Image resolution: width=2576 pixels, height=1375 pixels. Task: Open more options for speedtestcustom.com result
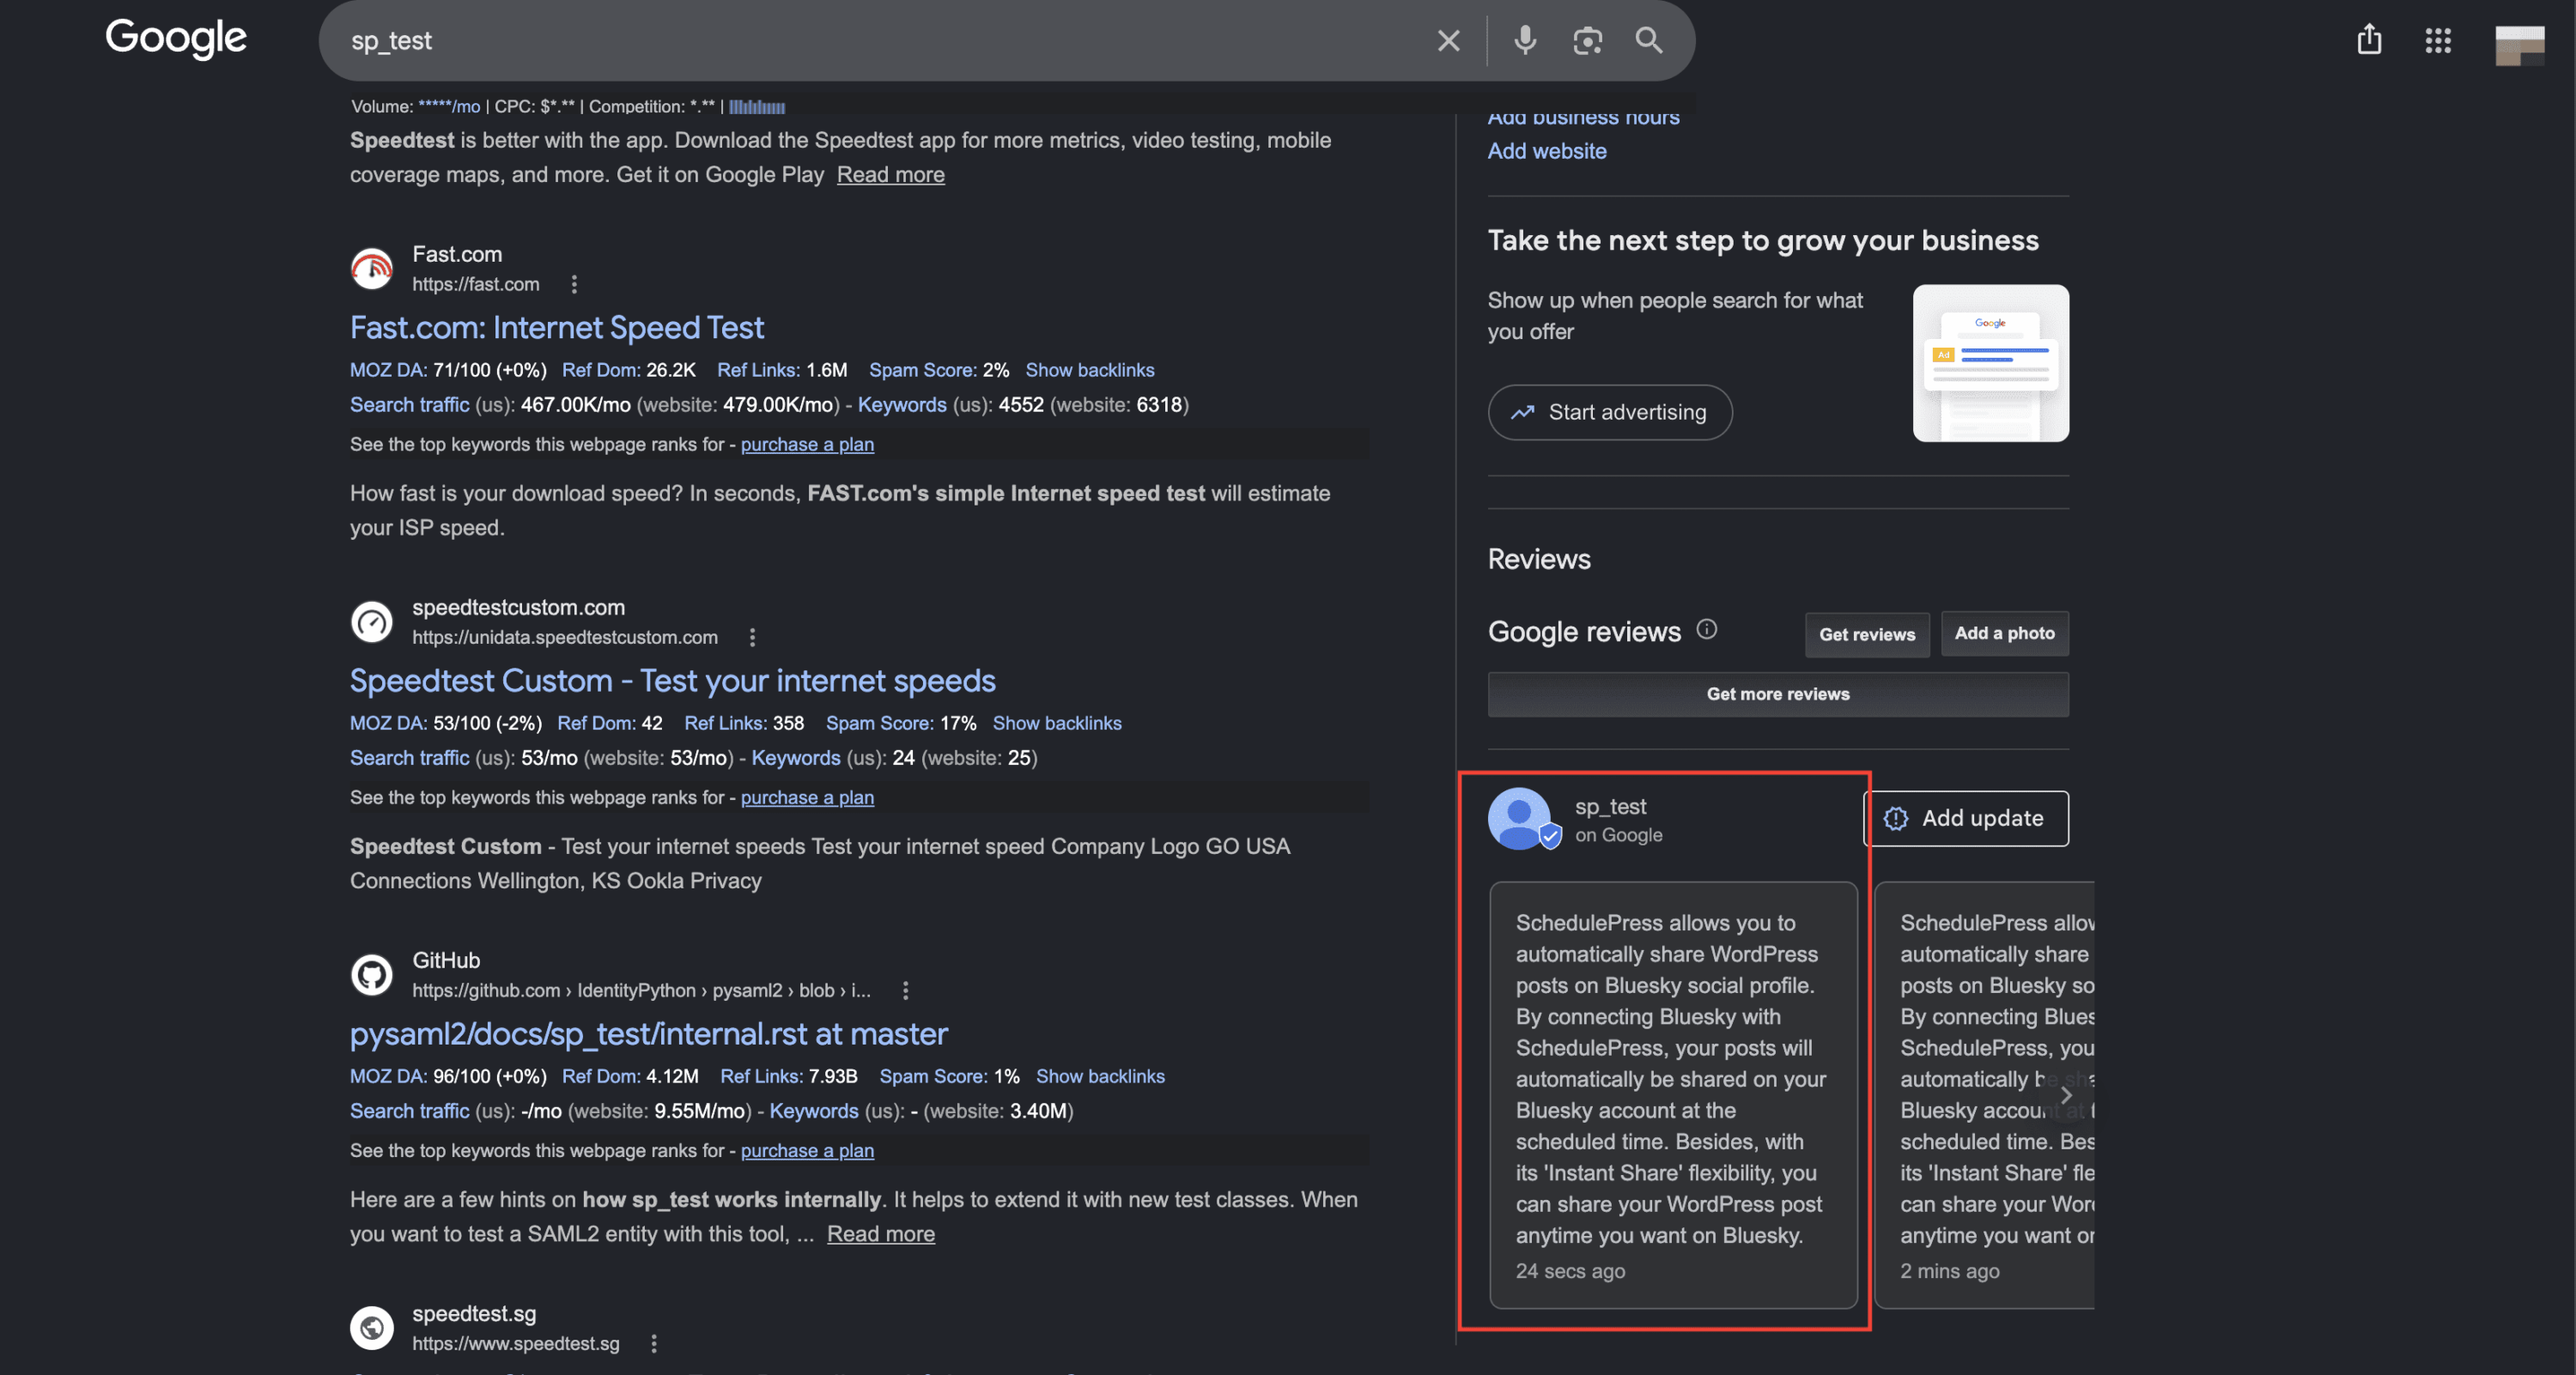tap(753, 638)
